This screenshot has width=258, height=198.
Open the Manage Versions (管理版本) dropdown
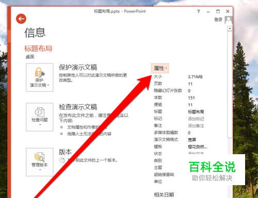coord(40,162)
